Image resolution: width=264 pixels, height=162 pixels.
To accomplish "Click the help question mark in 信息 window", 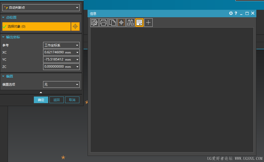I will click(x=236, y=13).
